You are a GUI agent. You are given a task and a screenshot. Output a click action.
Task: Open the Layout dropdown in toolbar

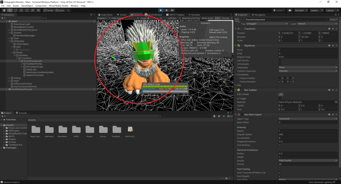tap(332, 10)
